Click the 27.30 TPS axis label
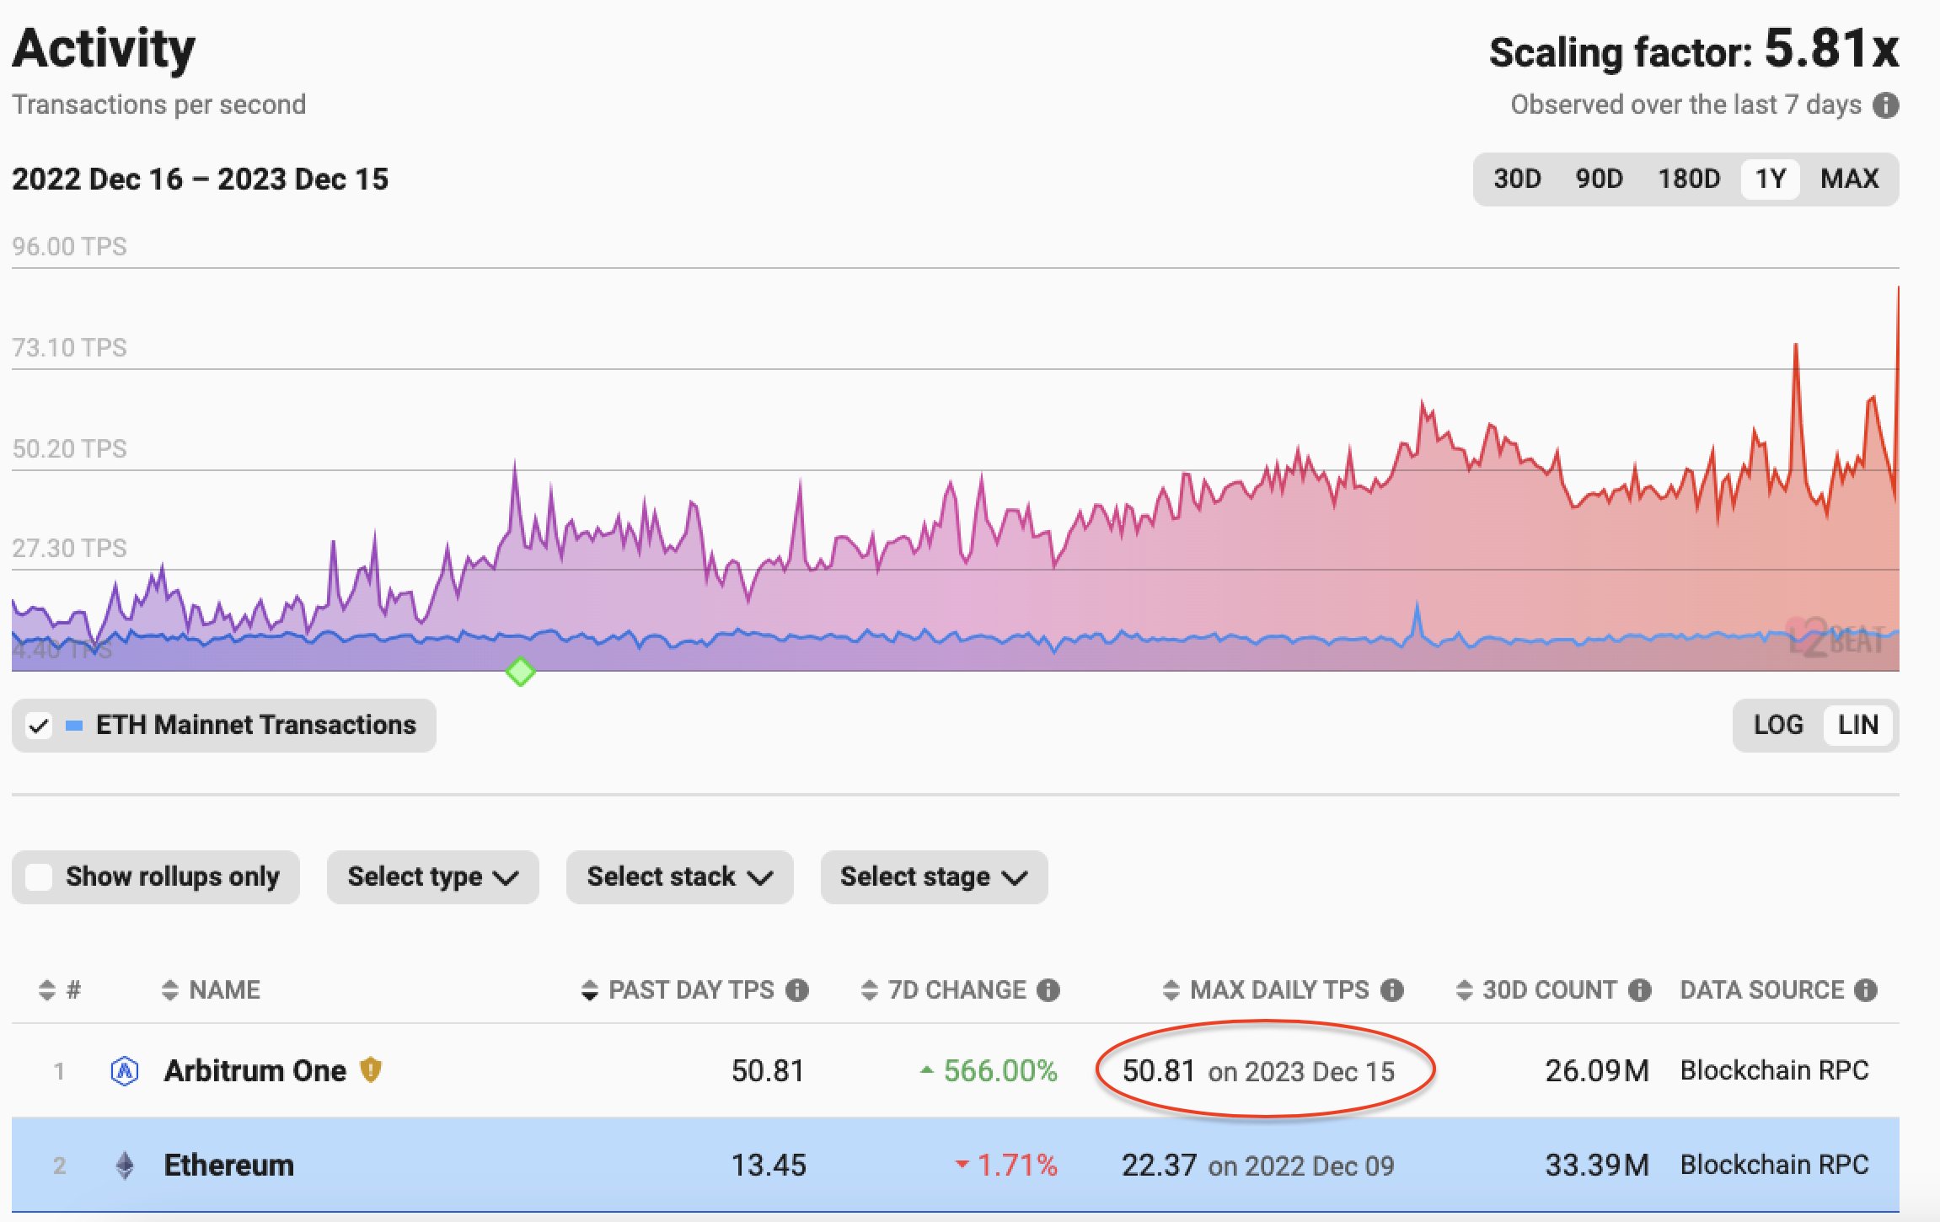 [69, 548]
